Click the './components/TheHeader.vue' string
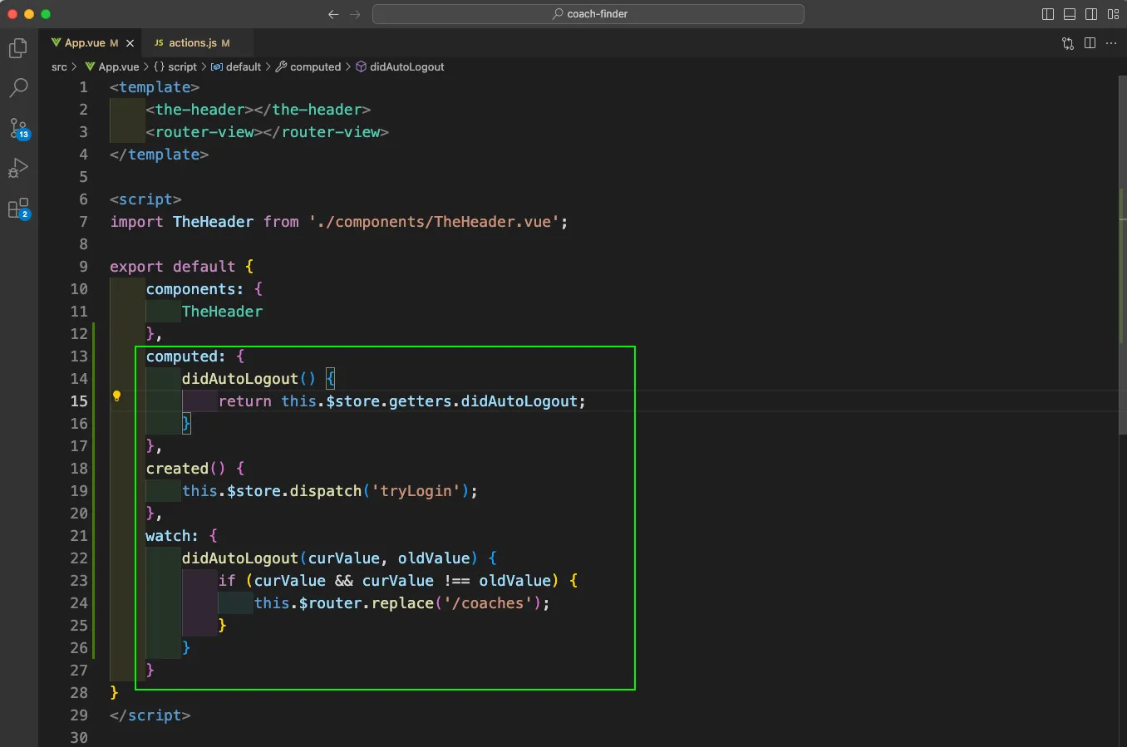1127x747 pixels. coord(434,222)
